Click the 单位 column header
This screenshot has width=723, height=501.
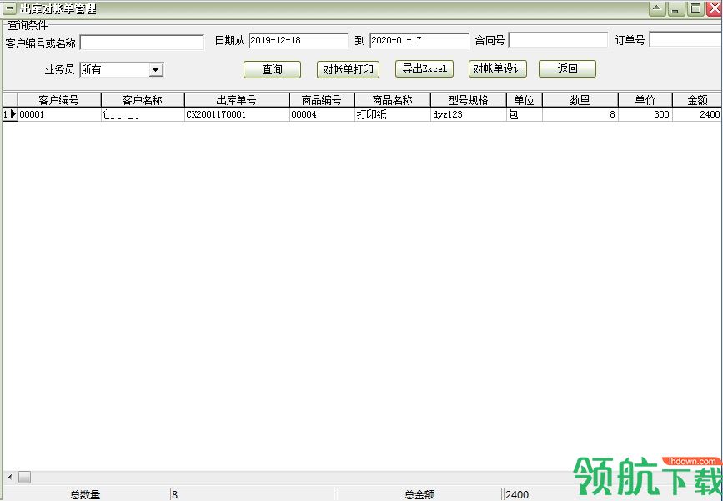click(x=525, y=100)
